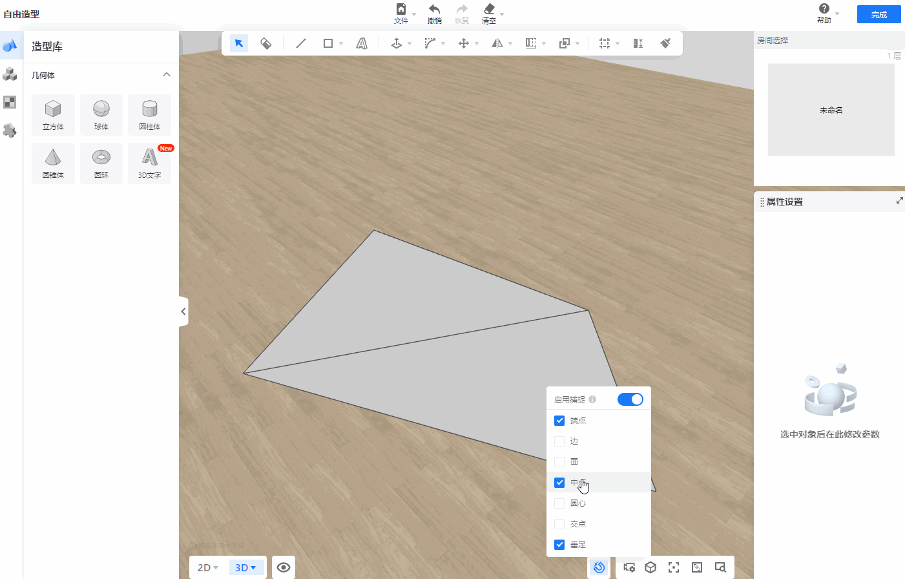Insert a torus (圆环) shape
Viewport: 905px width, 579px height.
click(x=101, y=163)
